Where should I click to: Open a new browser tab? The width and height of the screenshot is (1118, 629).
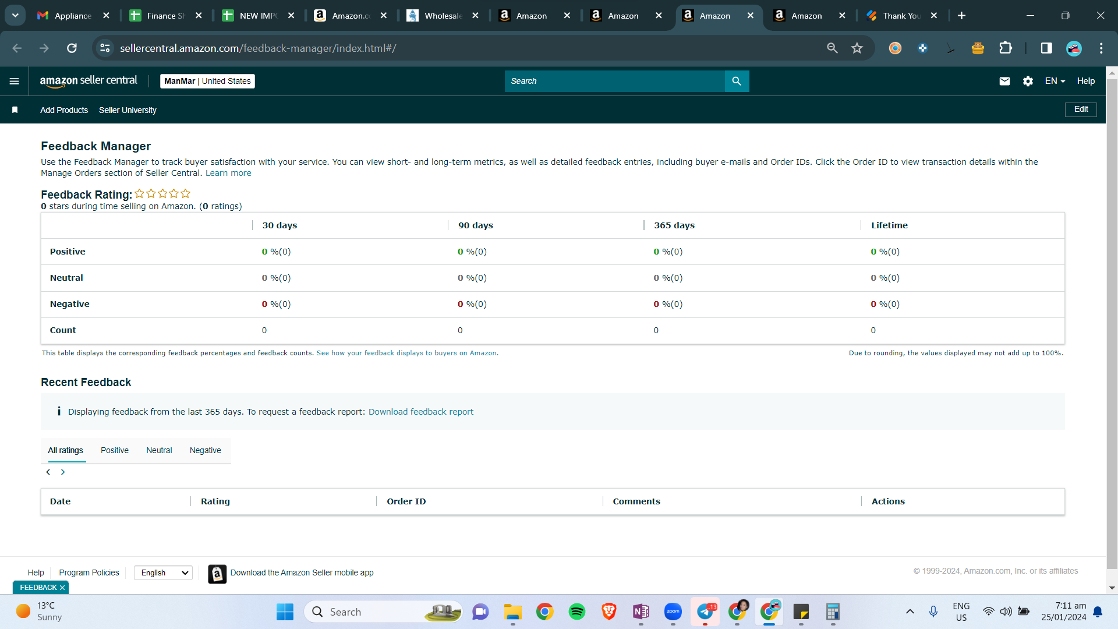961,16
